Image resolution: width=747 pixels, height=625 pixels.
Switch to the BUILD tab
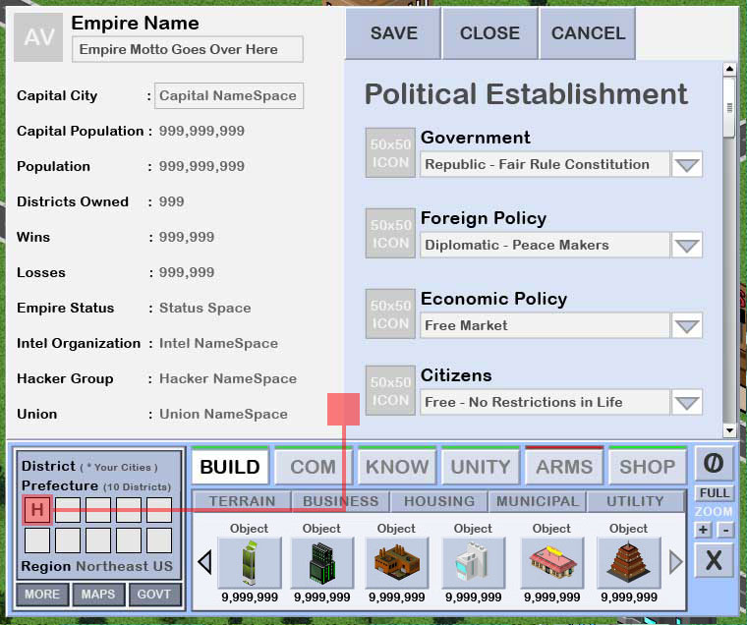[x=230, y=466]
